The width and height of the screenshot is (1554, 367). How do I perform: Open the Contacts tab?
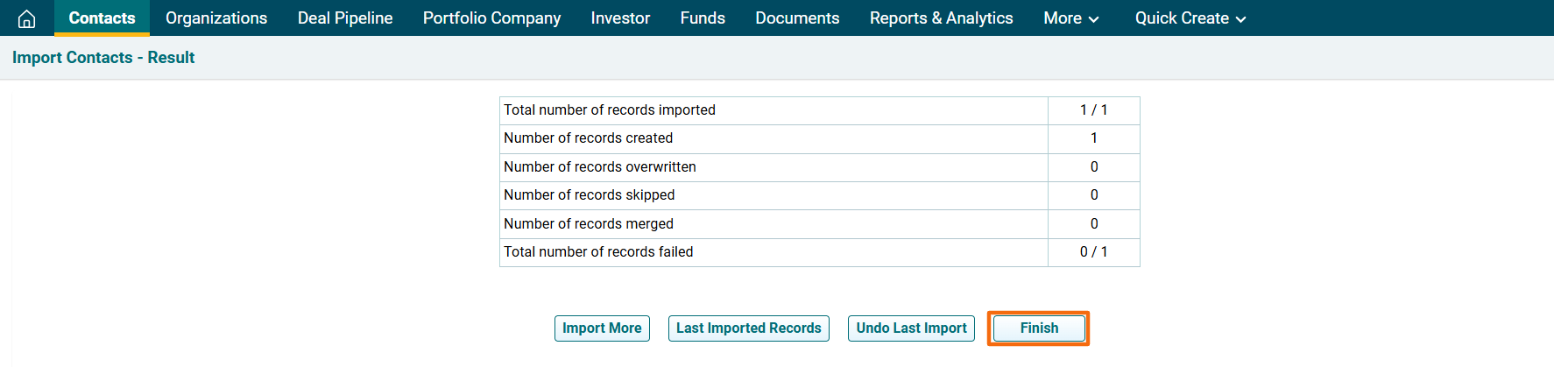[102, 18]
